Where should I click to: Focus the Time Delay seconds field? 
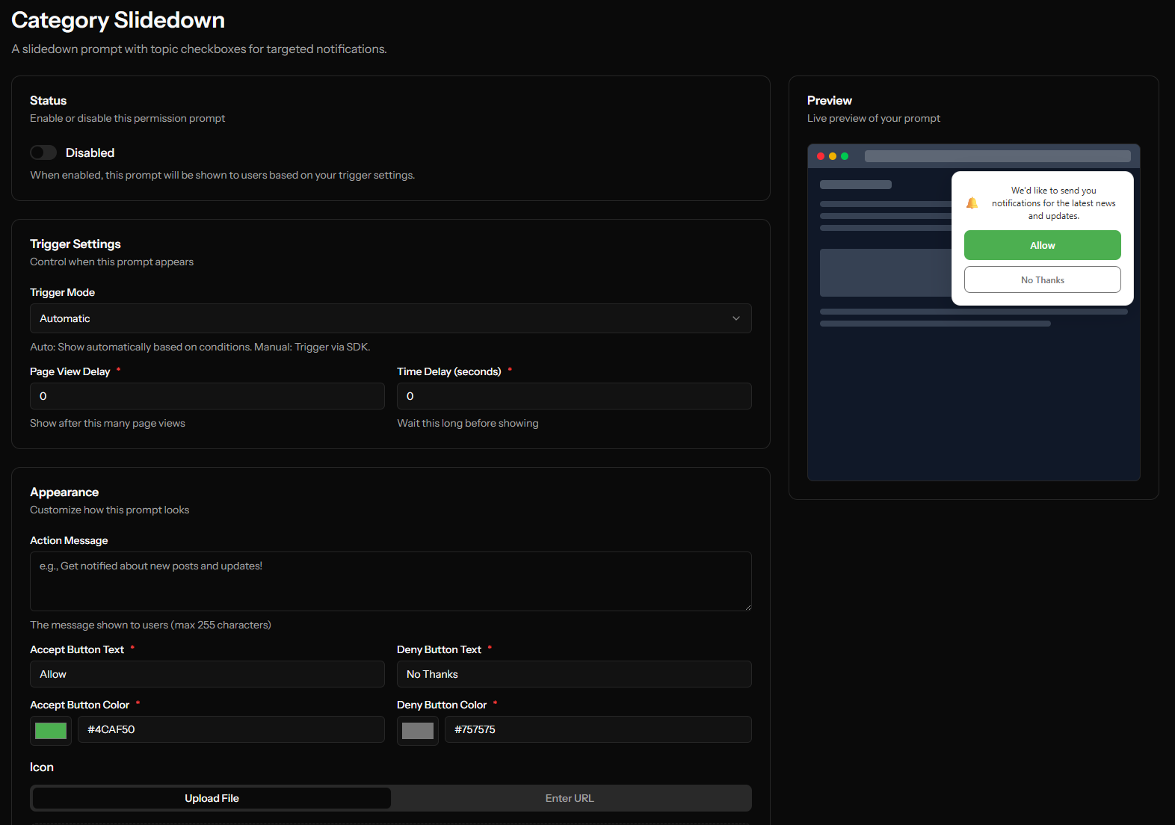pos(574,396)
